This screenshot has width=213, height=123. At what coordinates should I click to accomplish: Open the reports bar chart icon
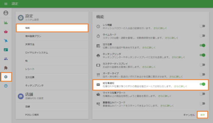tap(5, 22)
